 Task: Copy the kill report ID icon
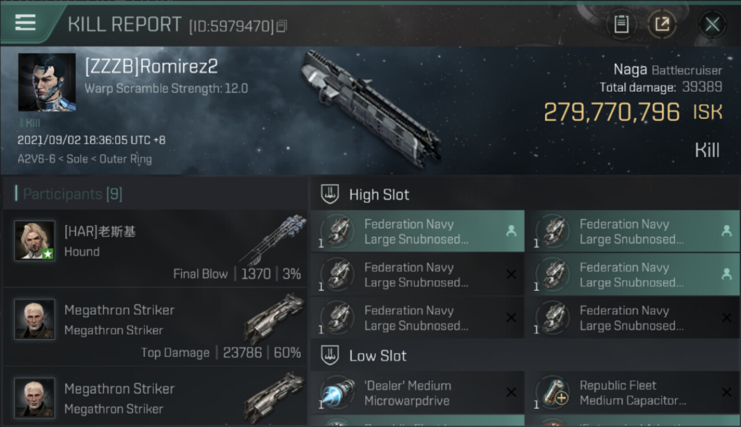(282, 26)
